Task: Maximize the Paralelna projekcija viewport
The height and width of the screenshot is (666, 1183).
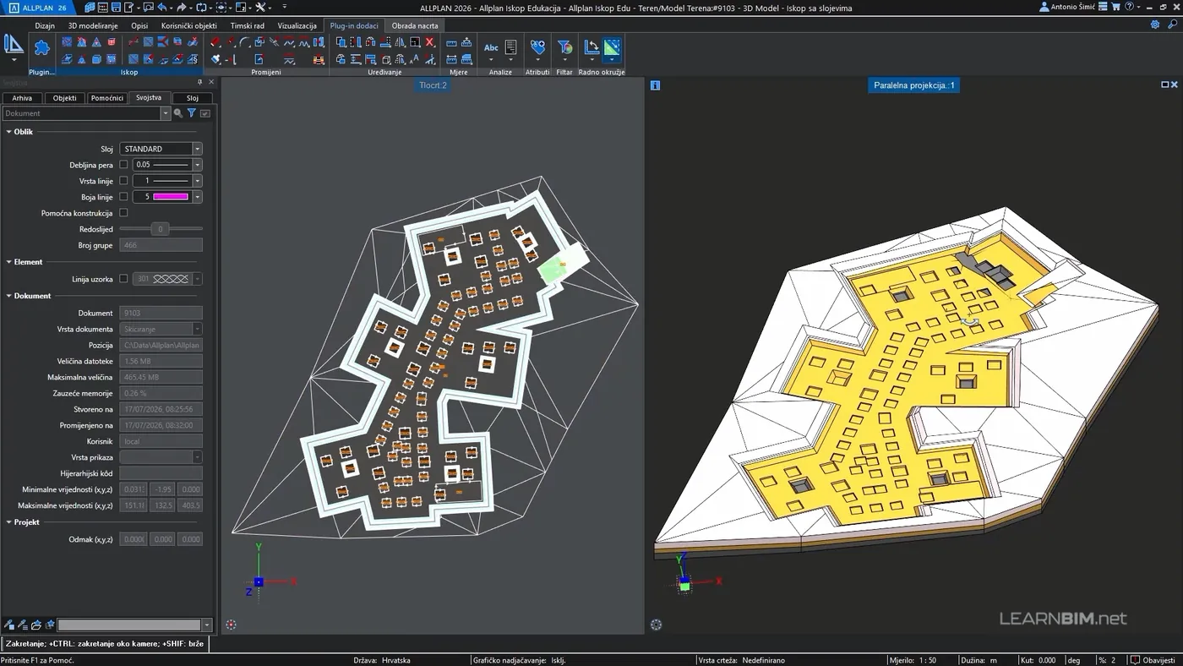Action: coord(1164,85)
